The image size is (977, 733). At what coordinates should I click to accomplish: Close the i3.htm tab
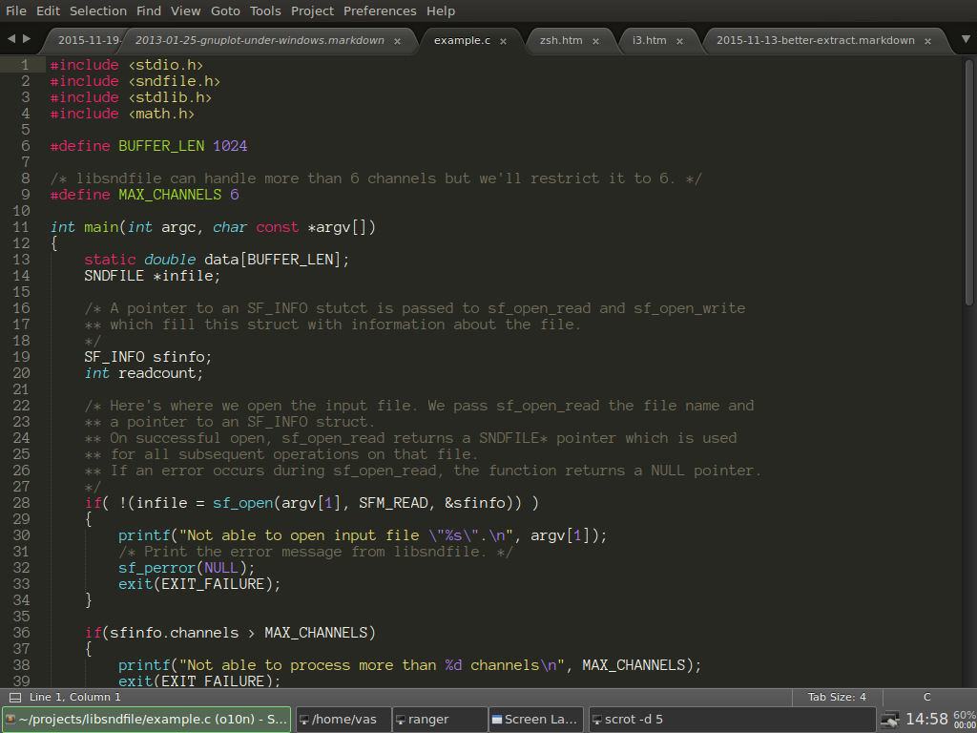click(x=680, y=41)
